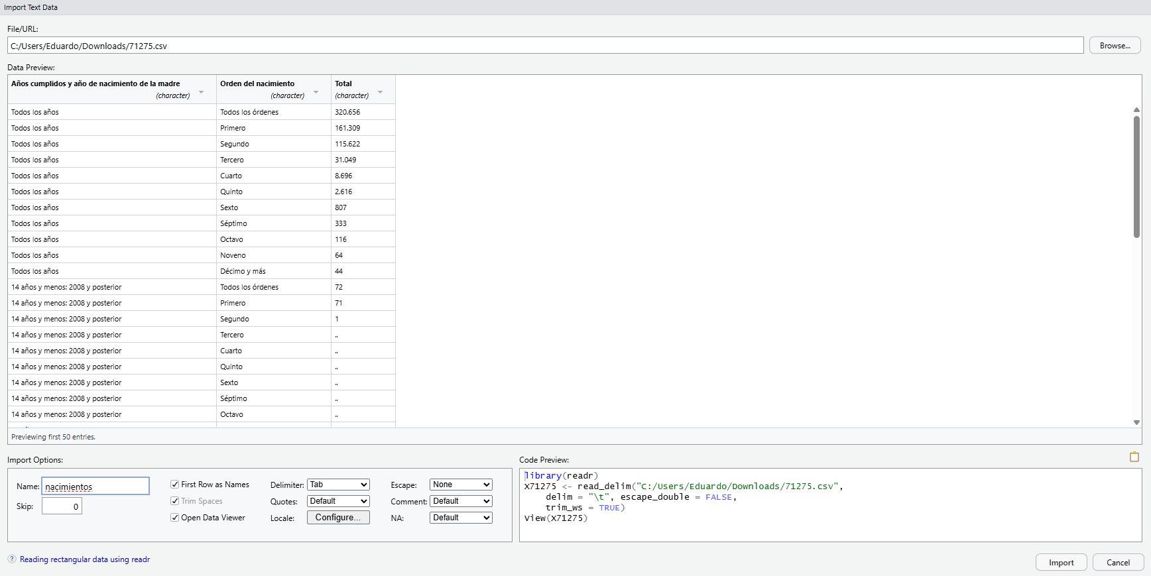
Task: Open column menu for Años cumplidos column
Action: [x=202, y=92]
